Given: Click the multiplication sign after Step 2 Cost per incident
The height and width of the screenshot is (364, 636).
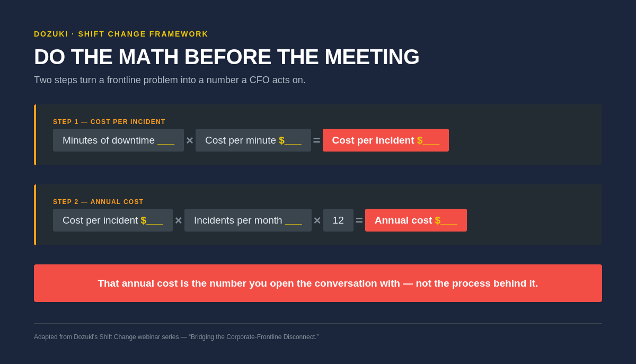Looking at the screenshot, I should point(179,220).
